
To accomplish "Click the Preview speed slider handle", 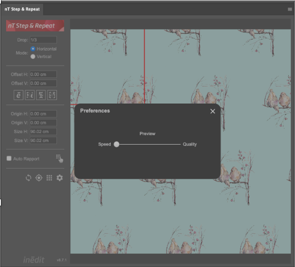I will point(116,144).
